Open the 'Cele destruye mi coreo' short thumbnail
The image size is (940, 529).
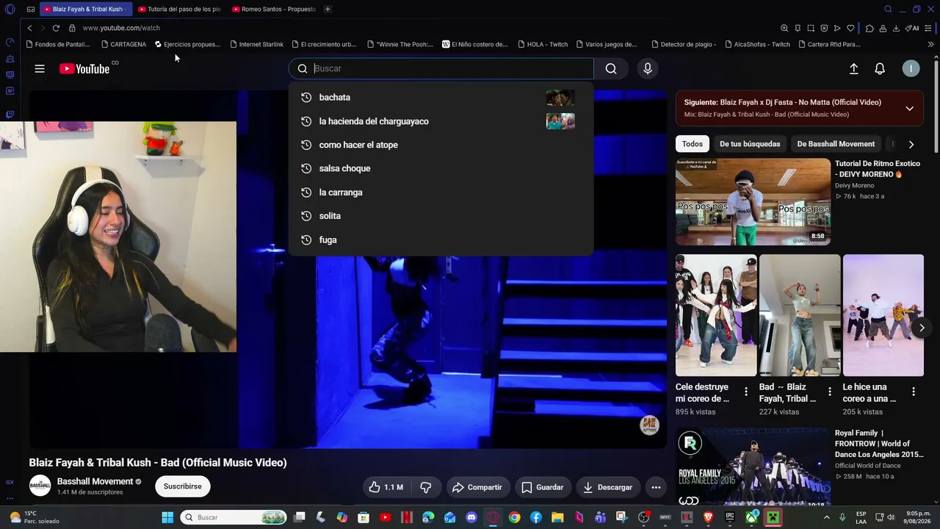pyautogui.click(x=716, y=315)
